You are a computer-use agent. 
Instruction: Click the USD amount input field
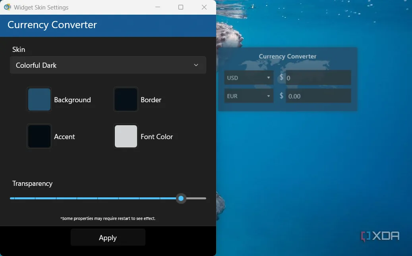318,78
